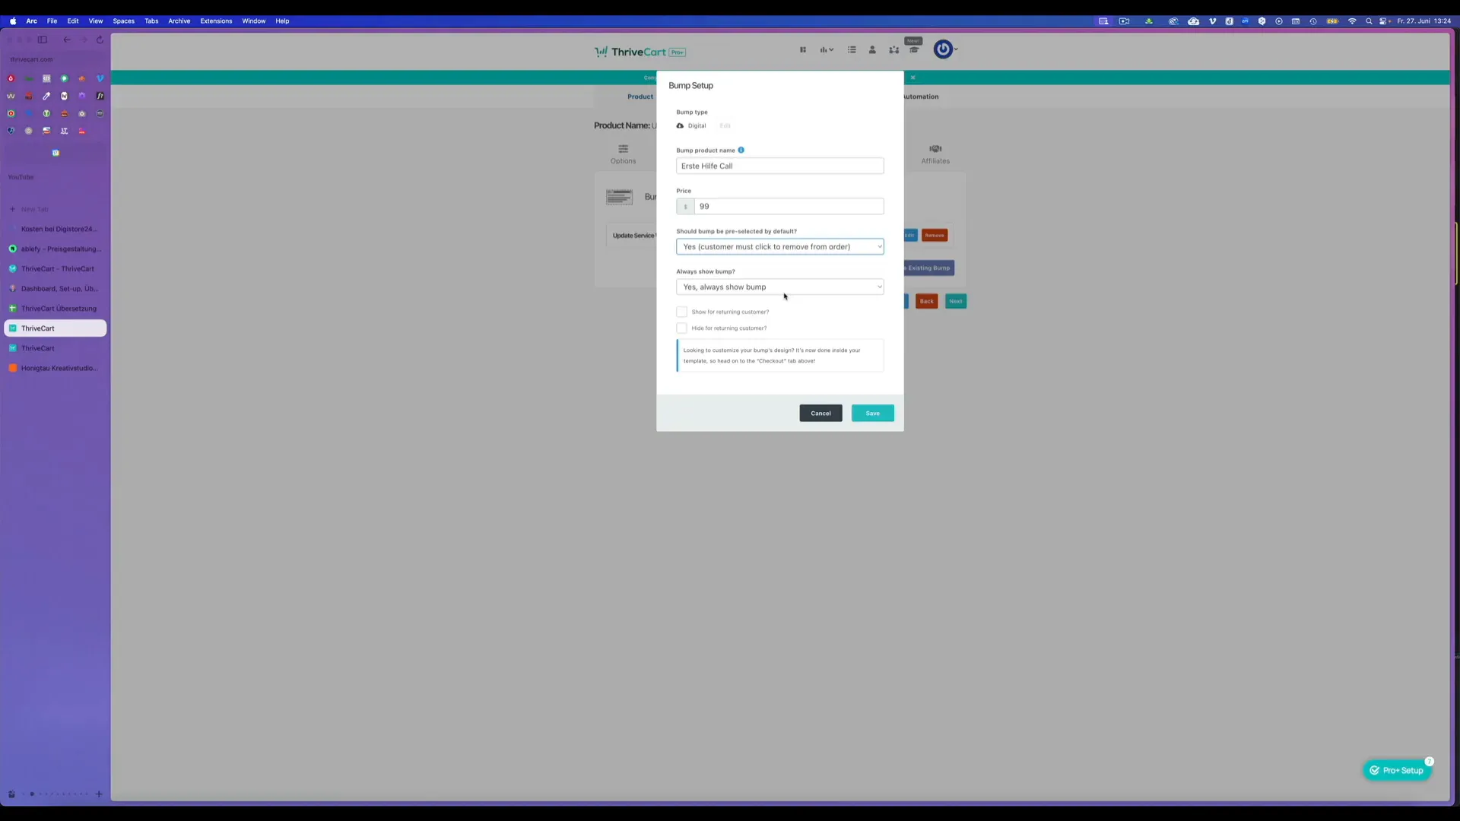This screenshot has height=821, width=1460.
Task: Click the plus icon at sidebar bottom
Action: pos(99,794)
